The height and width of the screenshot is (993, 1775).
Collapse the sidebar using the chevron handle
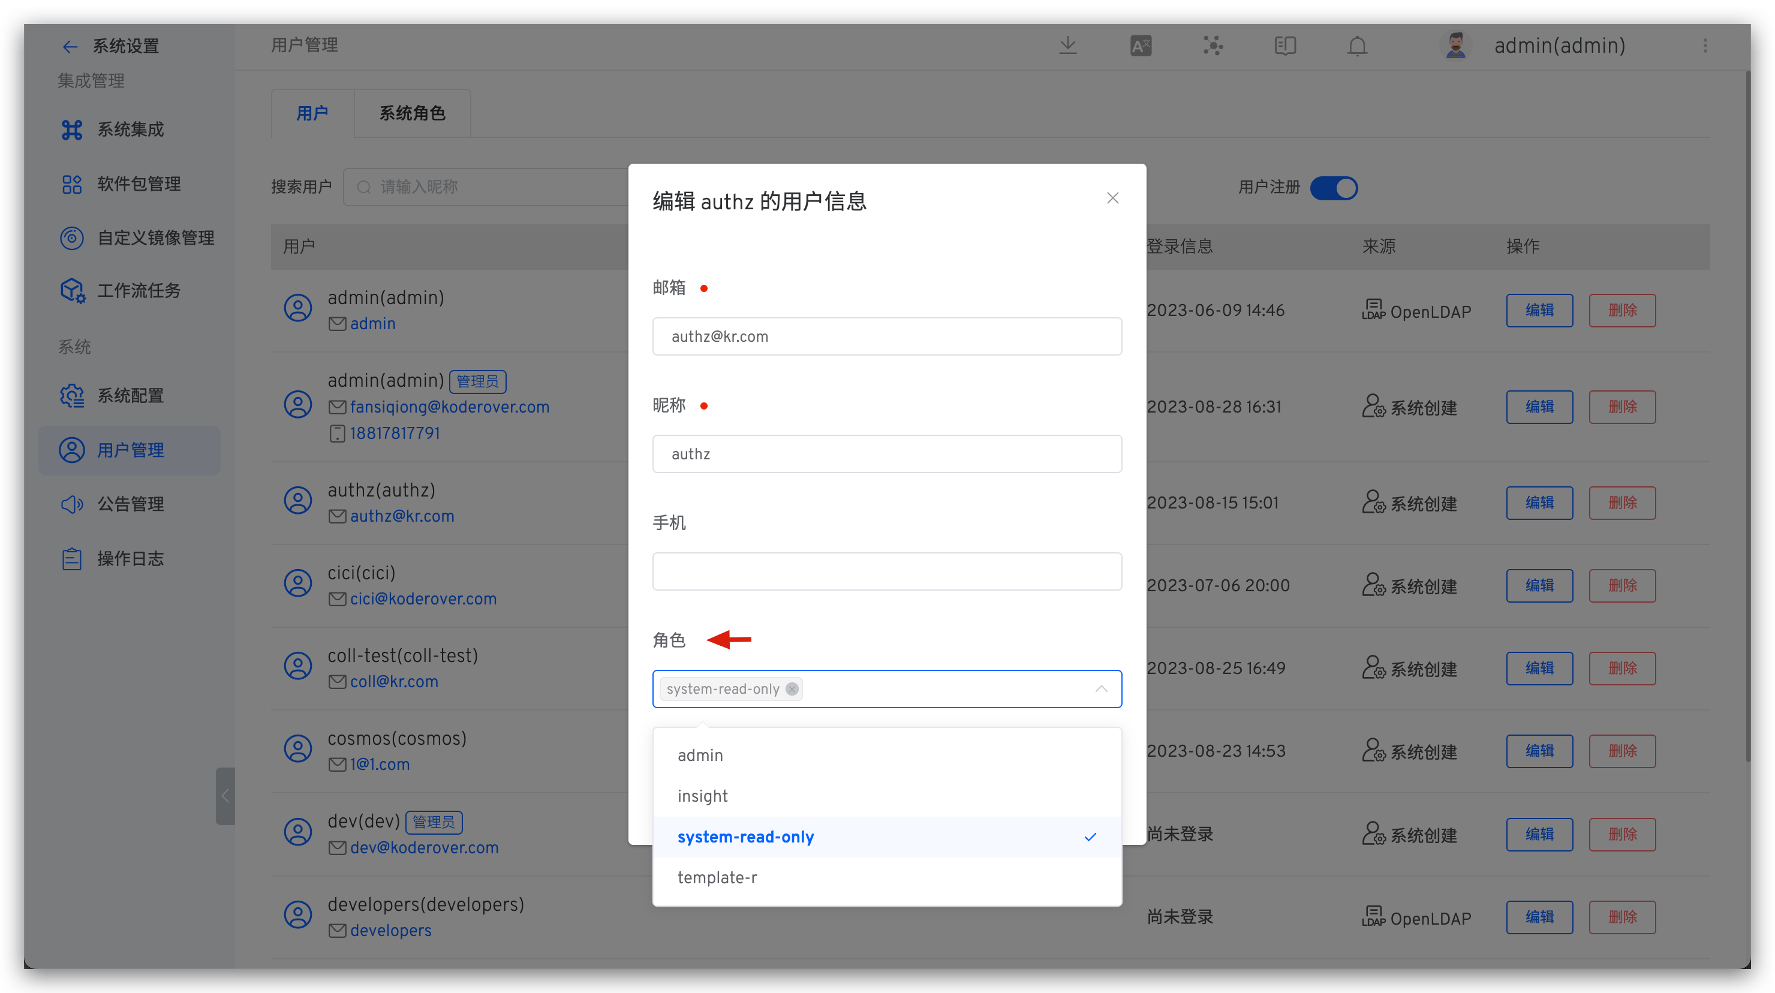[225, 796]
